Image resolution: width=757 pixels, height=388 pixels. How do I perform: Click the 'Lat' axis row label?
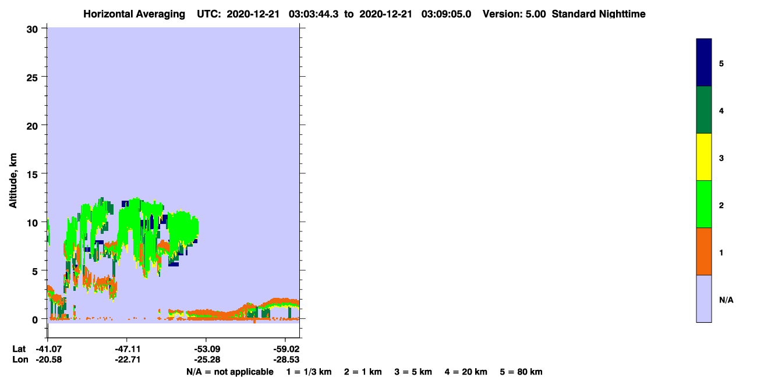point(19,349)
